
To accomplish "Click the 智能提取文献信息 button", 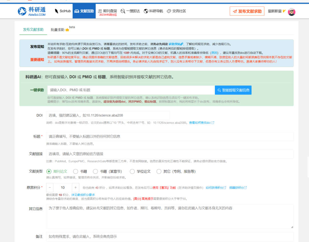I will (233, 90).
